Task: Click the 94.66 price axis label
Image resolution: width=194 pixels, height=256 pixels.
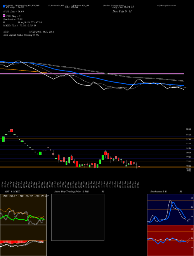Action: [x=189, y=135]
